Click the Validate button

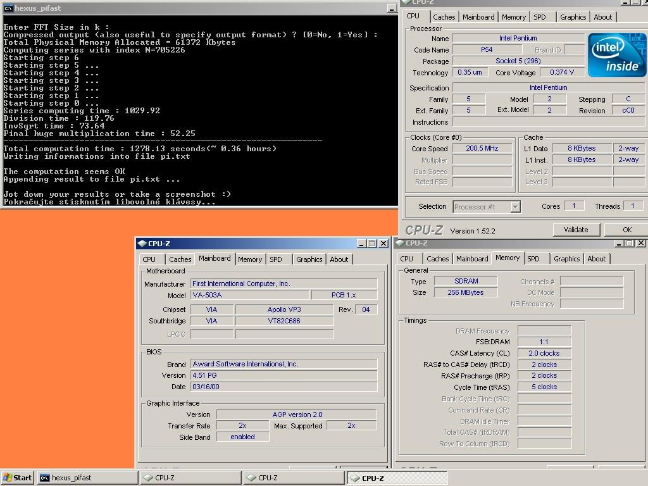tap(576, 230)
